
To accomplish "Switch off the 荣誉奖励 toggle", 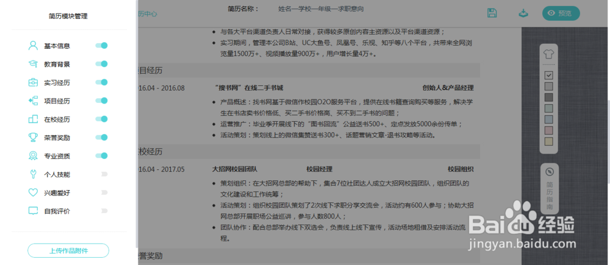I will [101, 137].
